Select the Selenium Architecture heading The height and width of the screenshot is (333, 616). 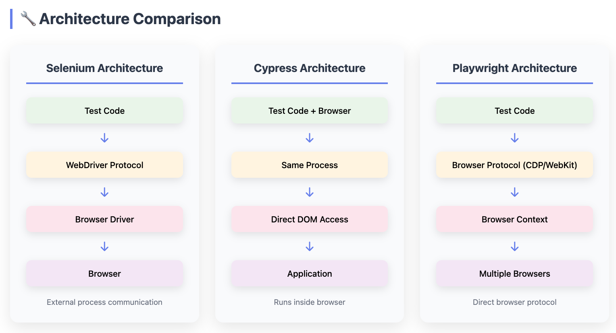click(x=104, y=68)
